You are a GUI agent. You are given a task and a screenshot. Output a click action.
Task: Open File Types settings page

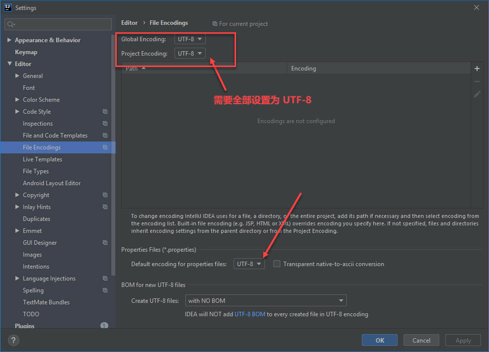[36, 171]
